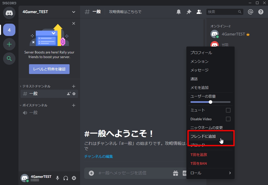Screen dimensions: 268x185
Task: Add a new text channel plus icon
Action: point(74,86)
